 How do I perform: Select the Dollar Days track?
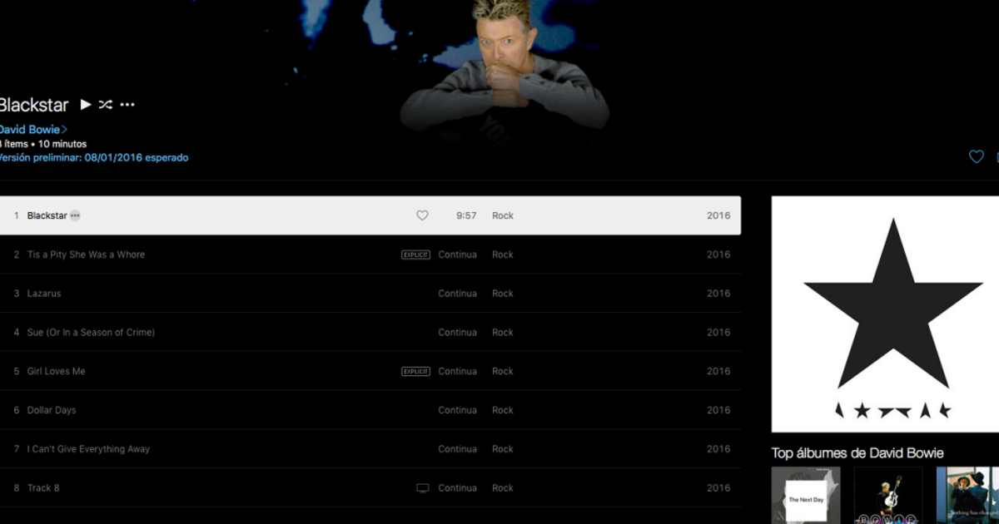click(370, 410)
